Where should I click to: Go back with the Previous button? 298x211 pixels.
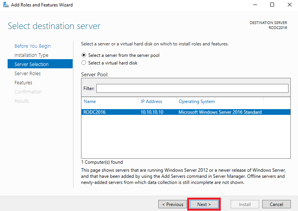point(172,205)
